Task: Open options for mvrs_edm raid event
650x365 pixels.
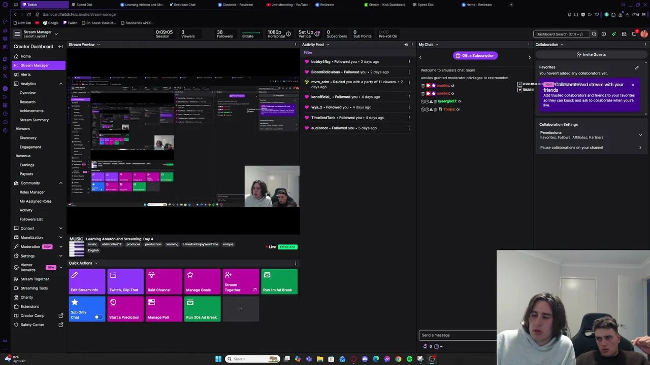Action: pos(409,82)
